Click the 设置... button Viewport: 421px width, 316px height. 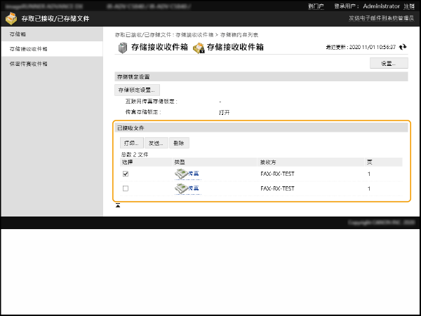pos(389,63)
